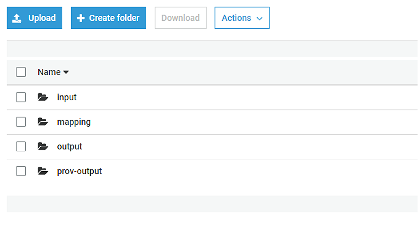
Task: Open the Actions dropdown menu
Action: (x=242, y=18)
